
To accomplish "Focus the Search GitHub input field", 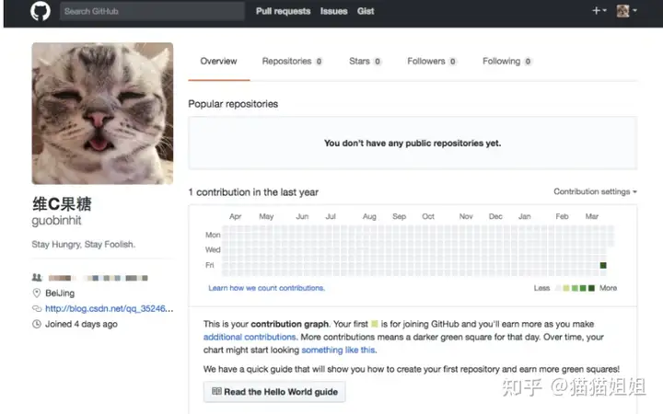I will [152, 11].
